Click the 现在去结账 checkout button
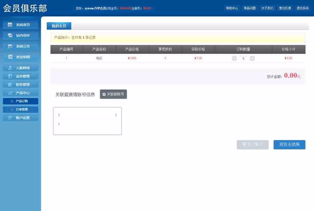This screenshot has width=314, height=211. click(290, 144)
